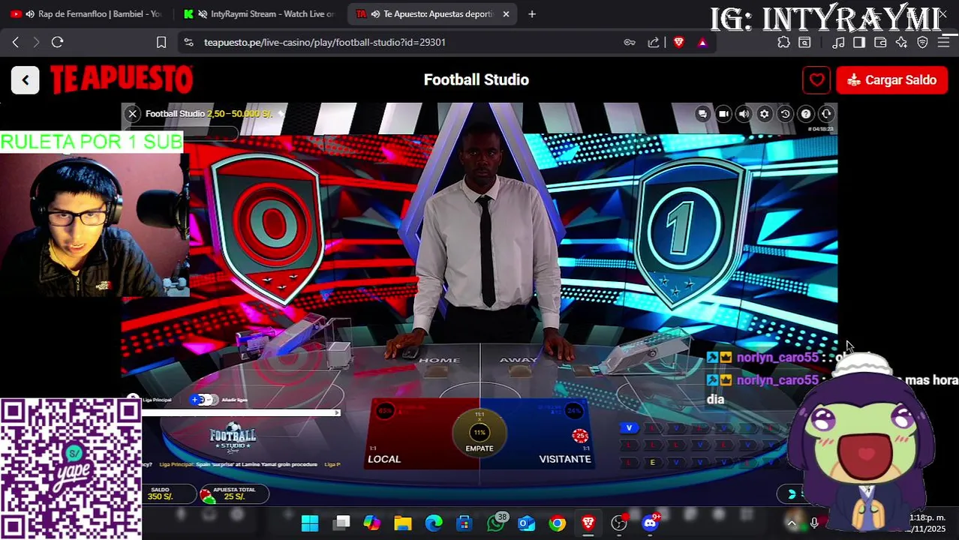This screenshot has height=540, width=959.
Task: Open Brave Rewards triangle icon
Action: [702, 42]
